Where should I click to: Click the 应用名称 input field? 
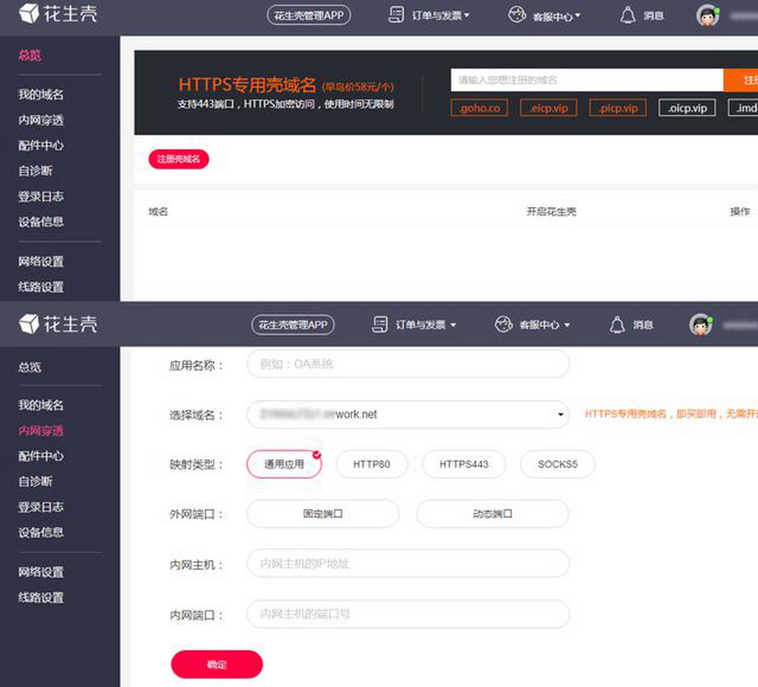[x=407, y=364]
